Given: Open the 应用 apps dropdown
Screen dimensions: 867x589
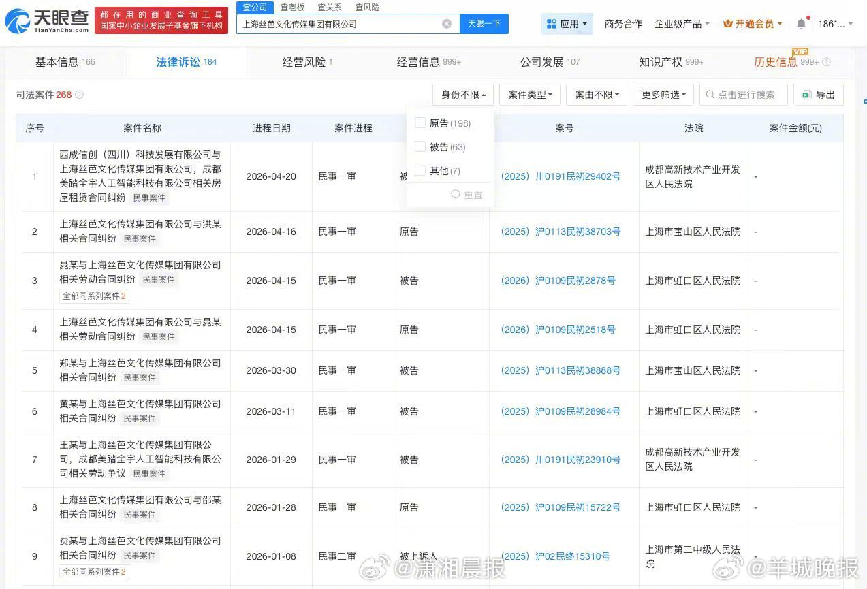Looking at the screenshot, I should [x=567, y=24].
